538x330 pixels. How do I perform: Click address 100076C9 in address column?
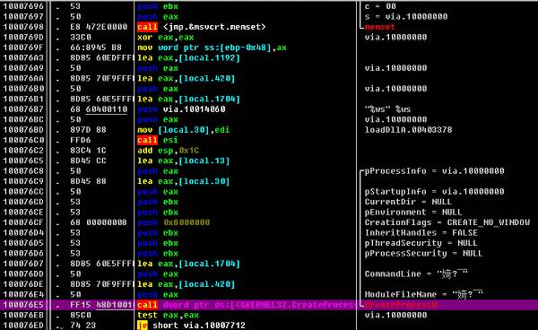point(23,181)
